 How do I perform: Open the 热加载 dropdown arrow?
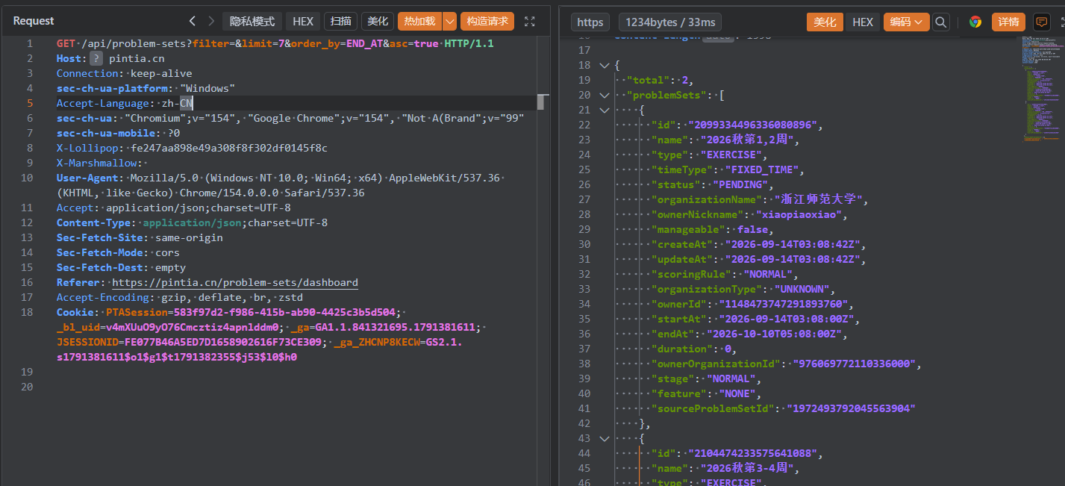pos(449,22)
